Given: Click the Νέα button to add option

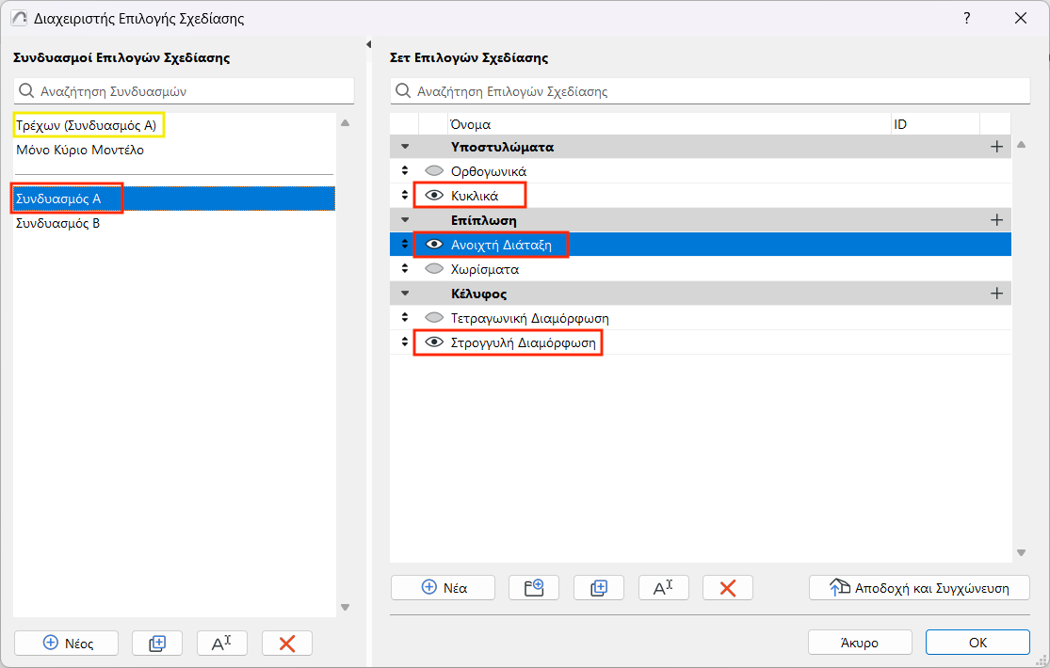Looking at the screenshot, I should [443, 588].
